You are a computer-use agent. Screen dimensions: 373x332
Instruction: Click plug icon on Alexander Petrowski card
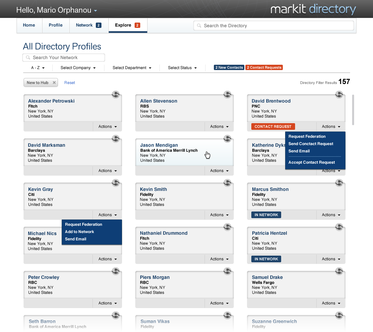(x=115, y=95)
